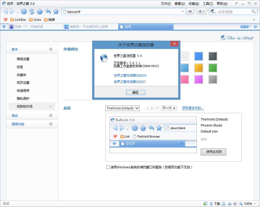Select the dark gray color swatch
260x207 pixels.
coord(213,56)
